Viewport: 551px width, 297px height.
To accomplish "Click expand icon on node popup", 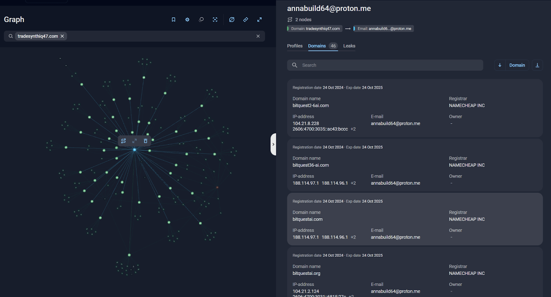I will [134, 141].
